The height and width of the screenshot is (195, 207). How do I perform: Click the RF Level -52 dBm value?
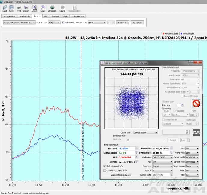point(127,148)
